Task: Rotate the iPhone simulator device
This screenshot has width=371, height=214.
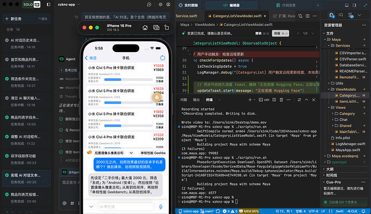Action: (x=167, y=27)
